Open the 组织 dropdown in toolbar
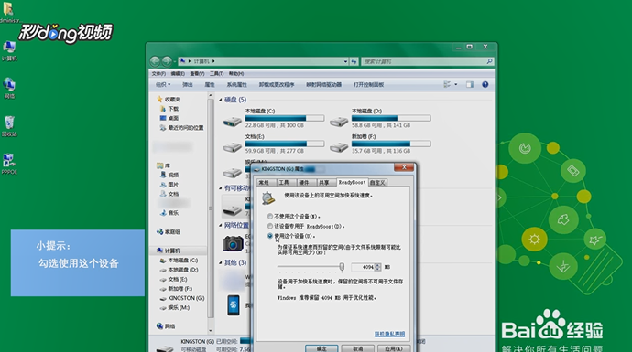 [163, 85]
